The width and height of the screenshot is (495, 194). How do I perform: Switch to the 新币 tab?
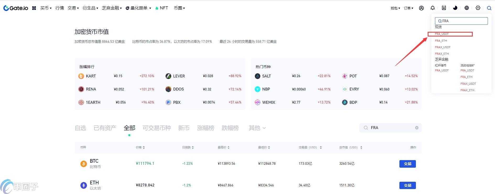tap(184, 128)
